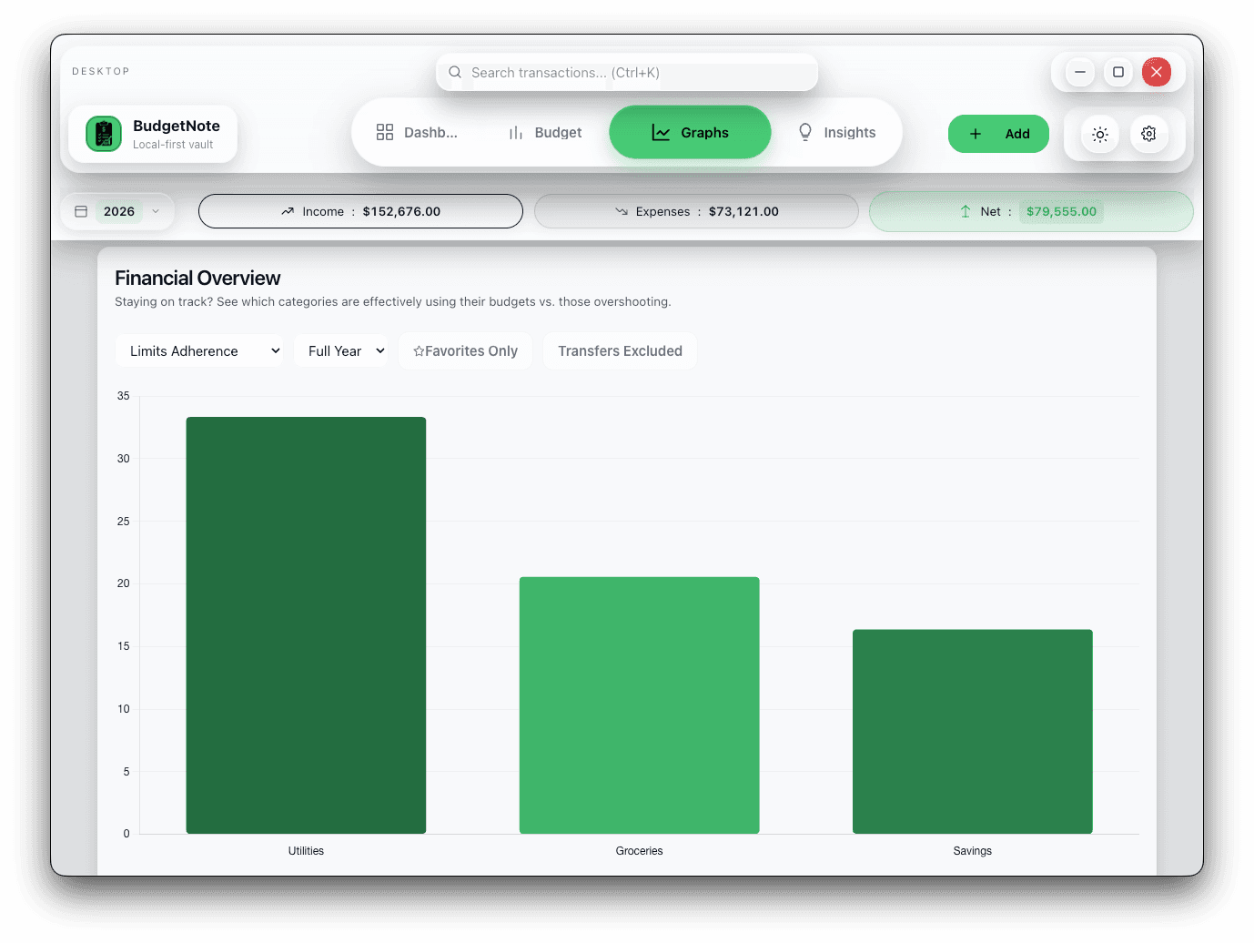
Task: Click the Insights lightbulb icon
Action: [805, 133]
